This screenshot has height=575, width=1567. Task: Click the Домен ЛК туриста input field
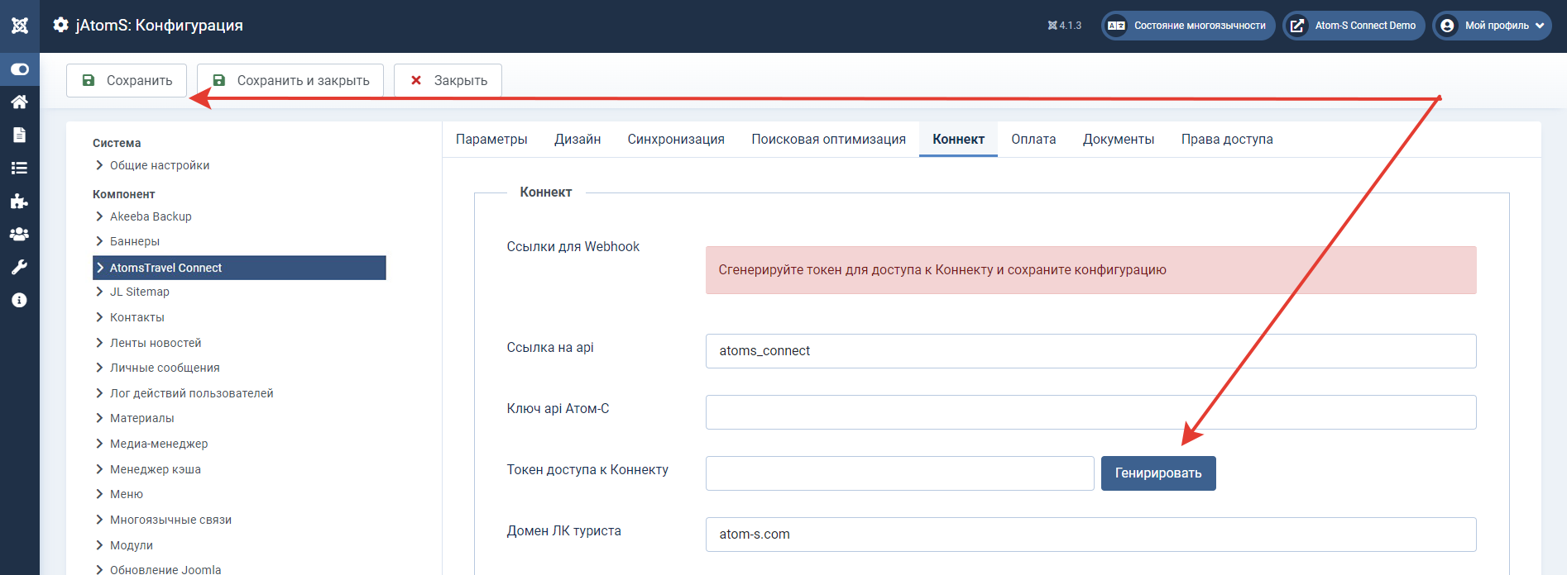(x=1090, y=535)
